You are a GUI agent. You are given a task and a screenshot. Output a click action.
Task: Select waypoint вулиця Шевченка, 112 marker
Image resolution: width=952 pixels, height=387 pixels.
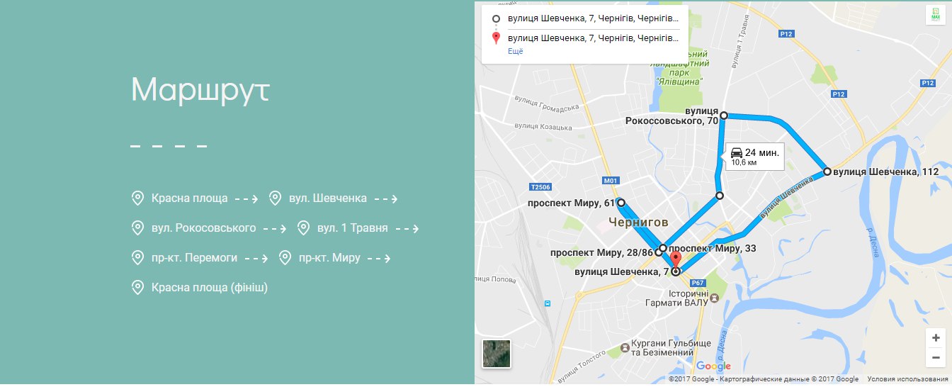pyautogui.click(x=827, y=172)
